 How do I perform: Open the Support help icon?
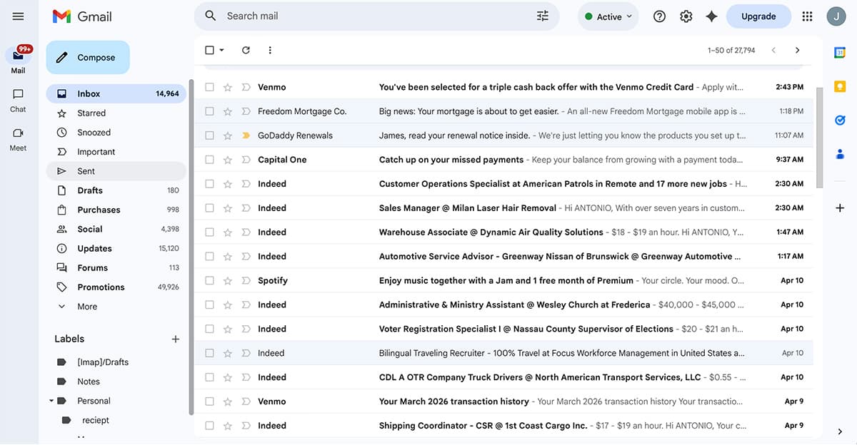(659, 16)
